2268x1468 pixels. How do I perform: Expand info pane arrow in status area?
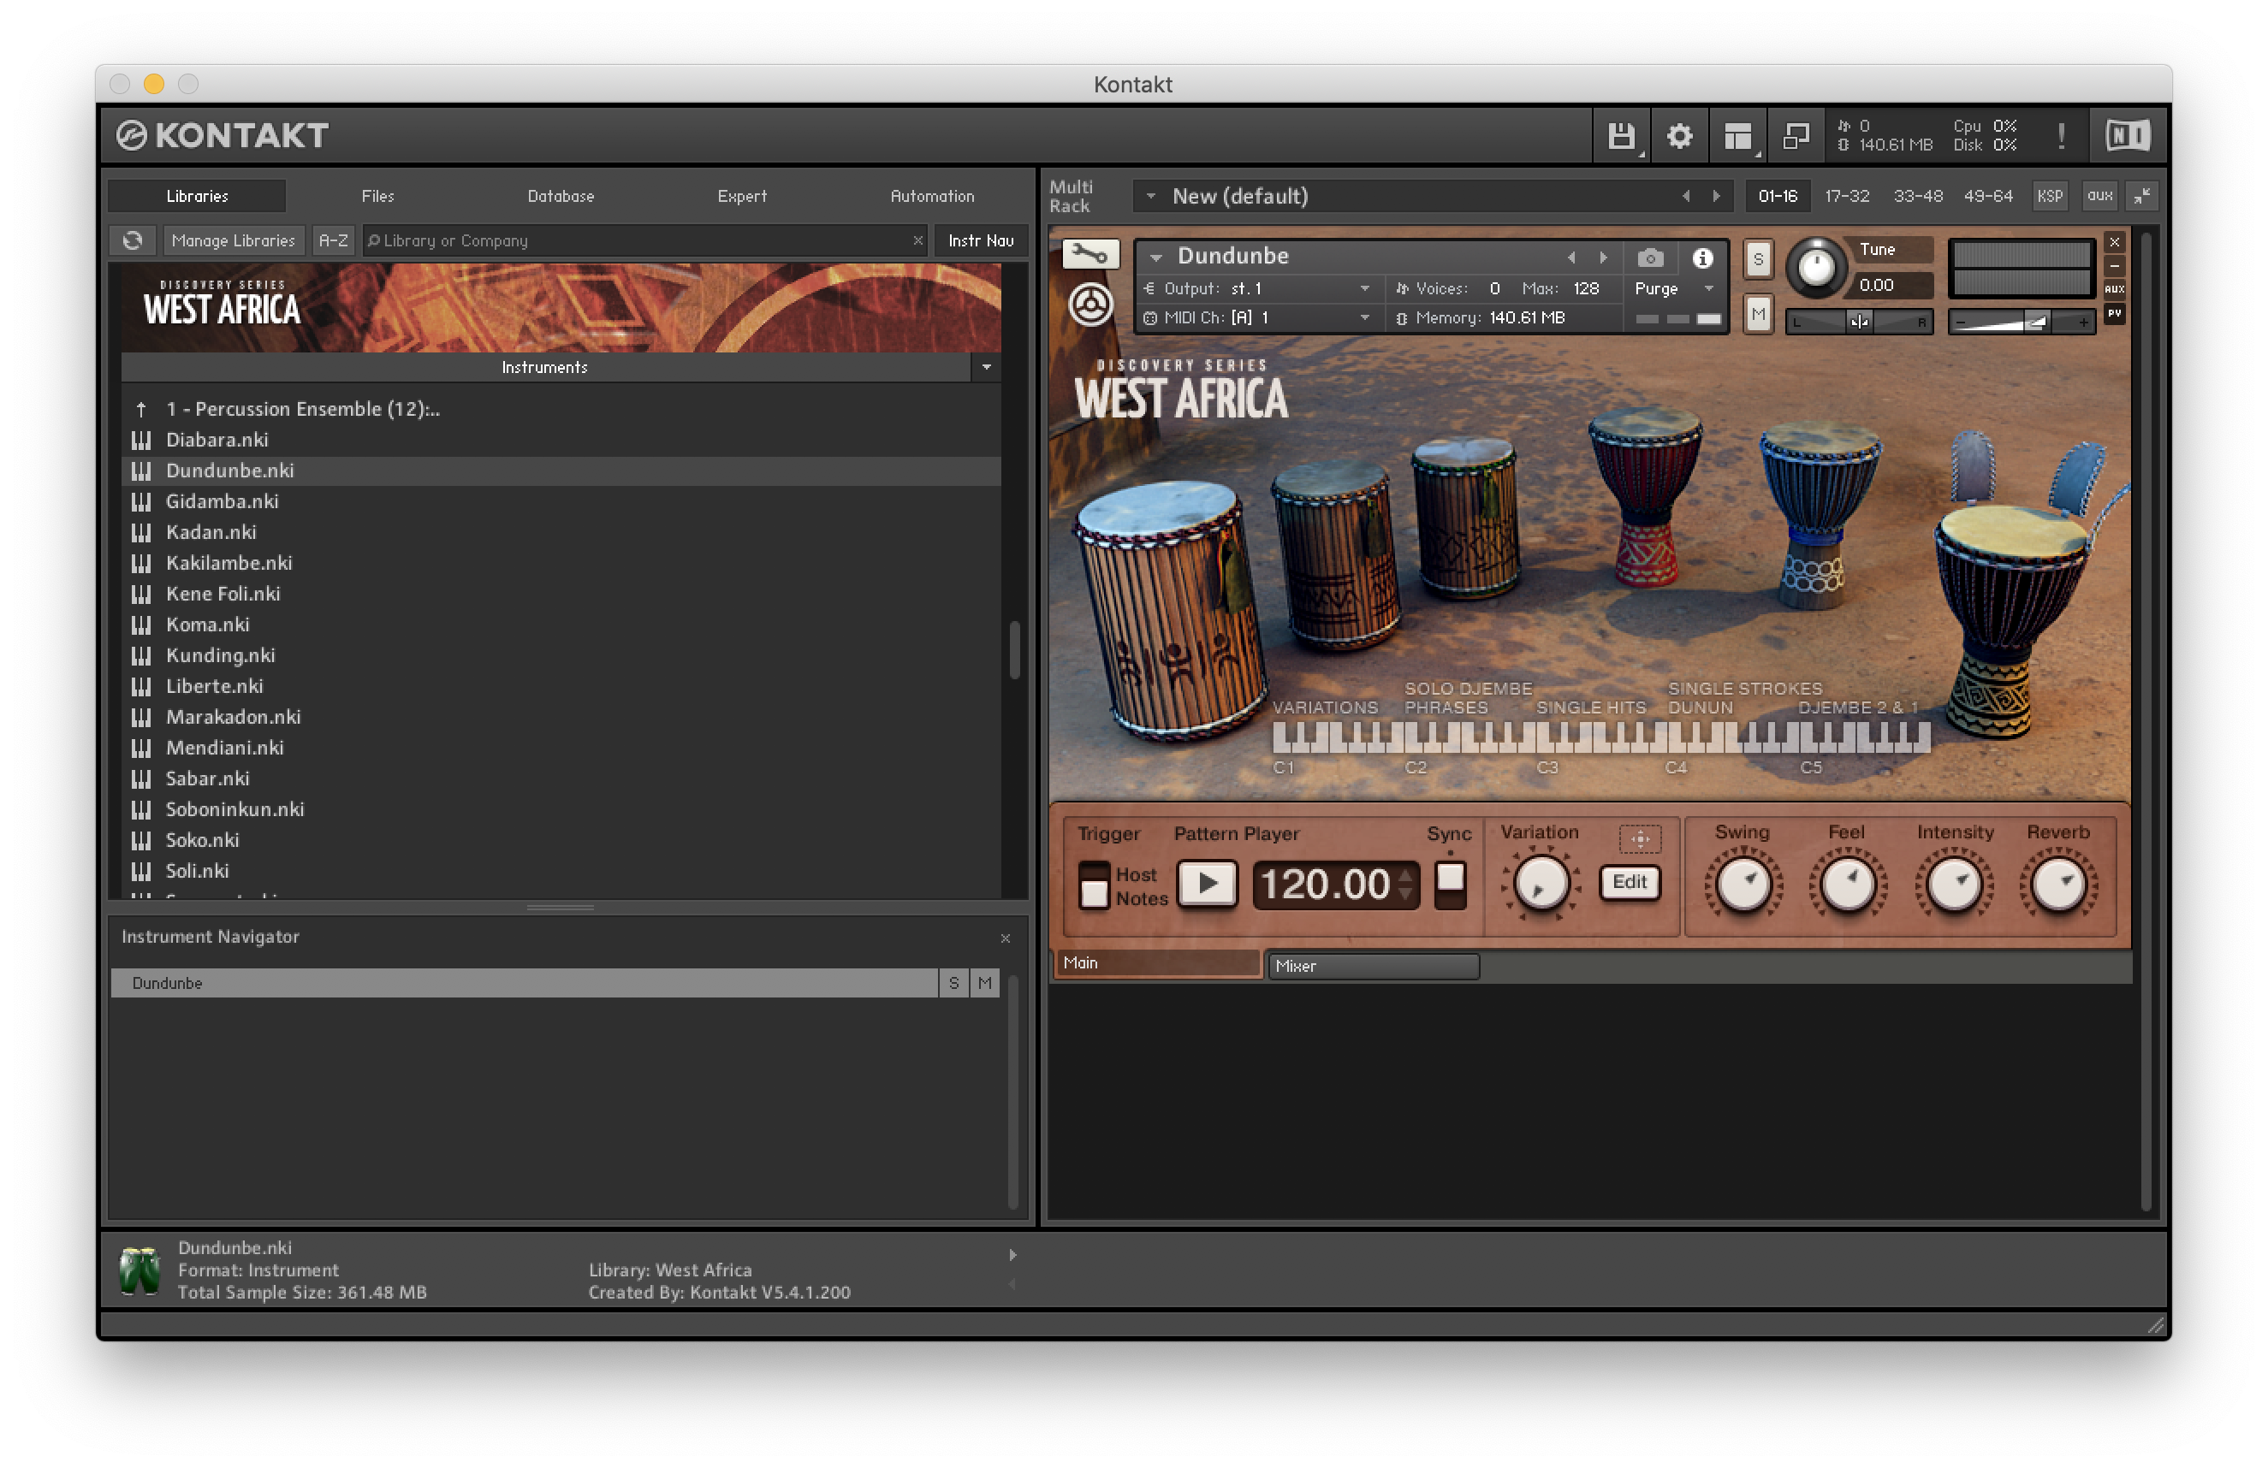[x=1013, y=1256]
